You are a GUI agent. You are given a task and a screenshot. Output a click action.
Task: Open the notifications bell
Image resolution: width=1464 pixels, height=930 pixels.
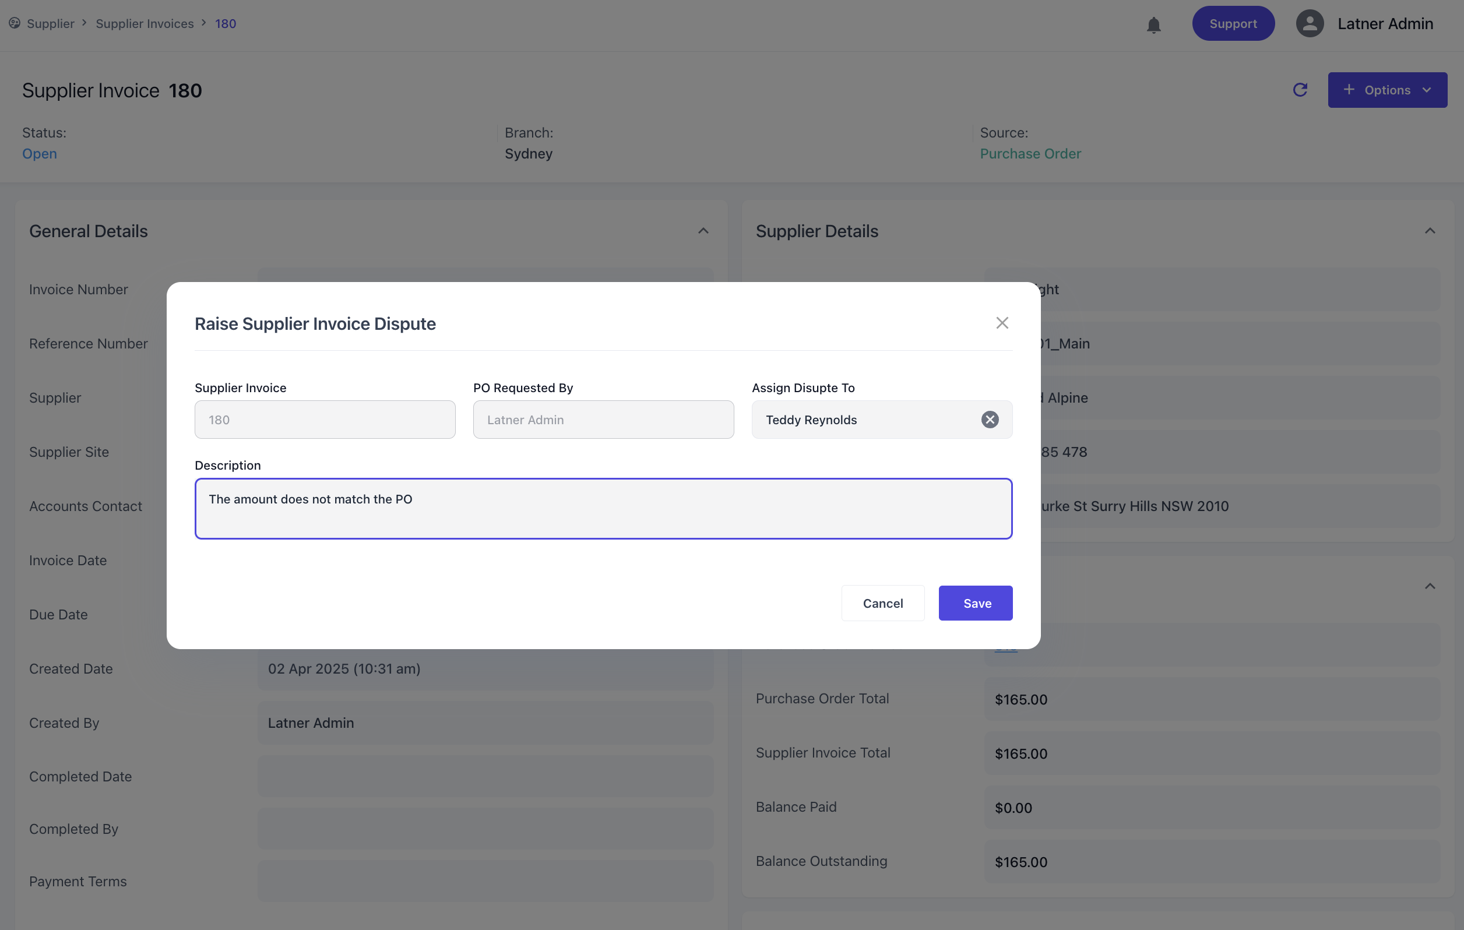pos(1153,24)
